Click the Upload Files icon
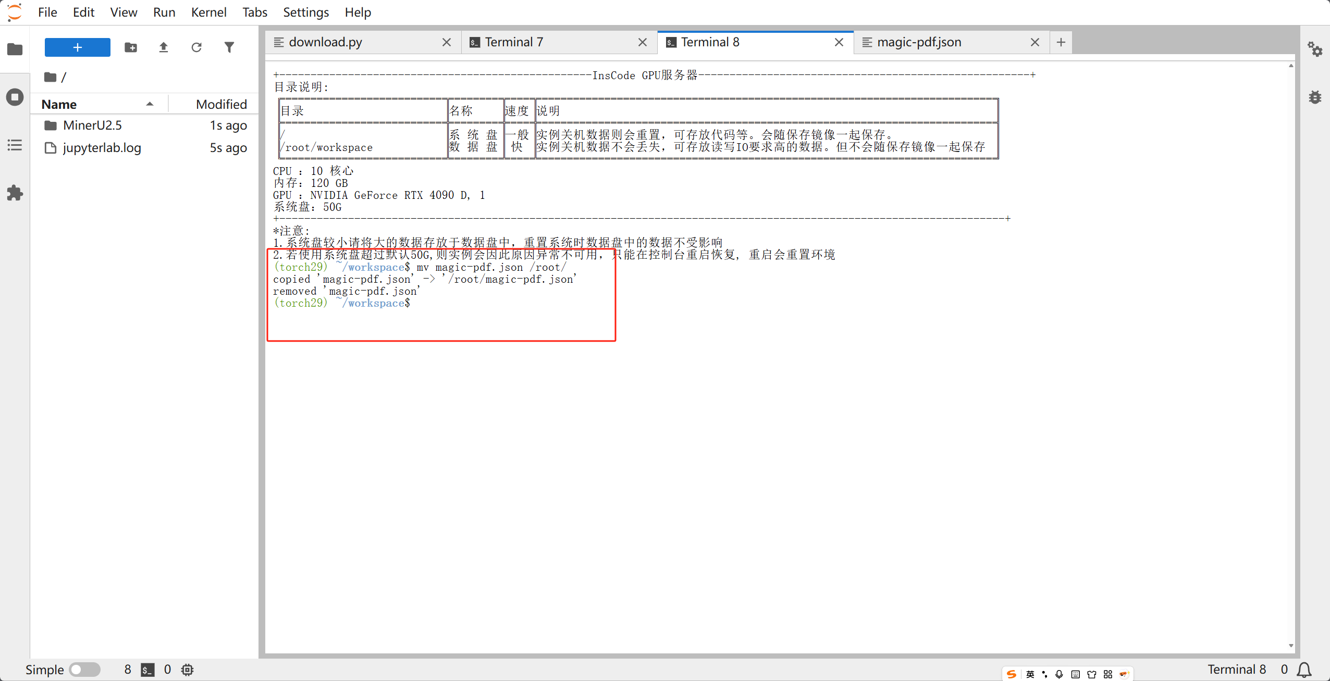 (164, 47)
